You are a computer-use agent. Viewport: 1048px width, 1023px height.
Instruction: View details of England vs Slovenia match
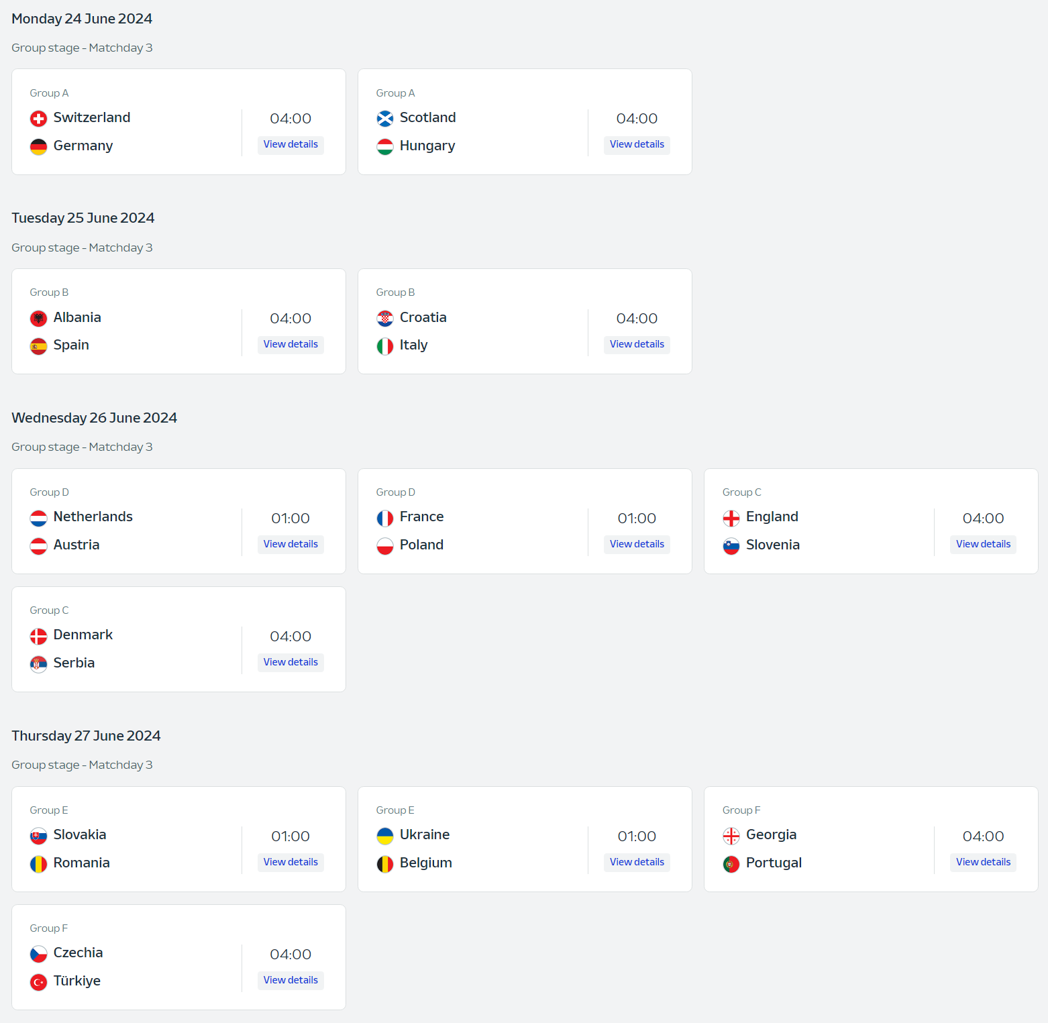983,544
